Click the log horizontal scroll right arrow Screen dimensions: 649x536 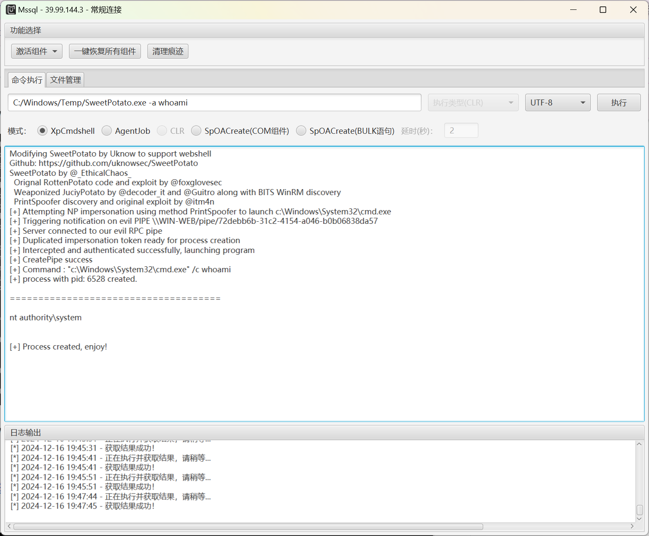click(632, 526)
